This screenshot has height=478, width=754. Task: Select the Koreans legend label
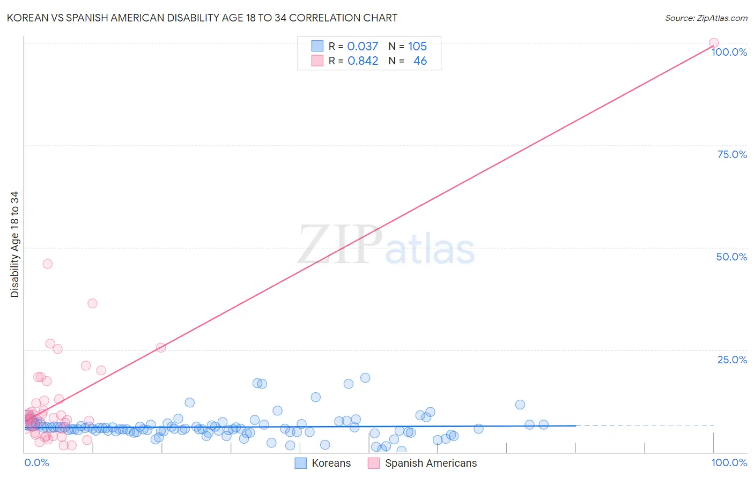(x=331, y=463)
